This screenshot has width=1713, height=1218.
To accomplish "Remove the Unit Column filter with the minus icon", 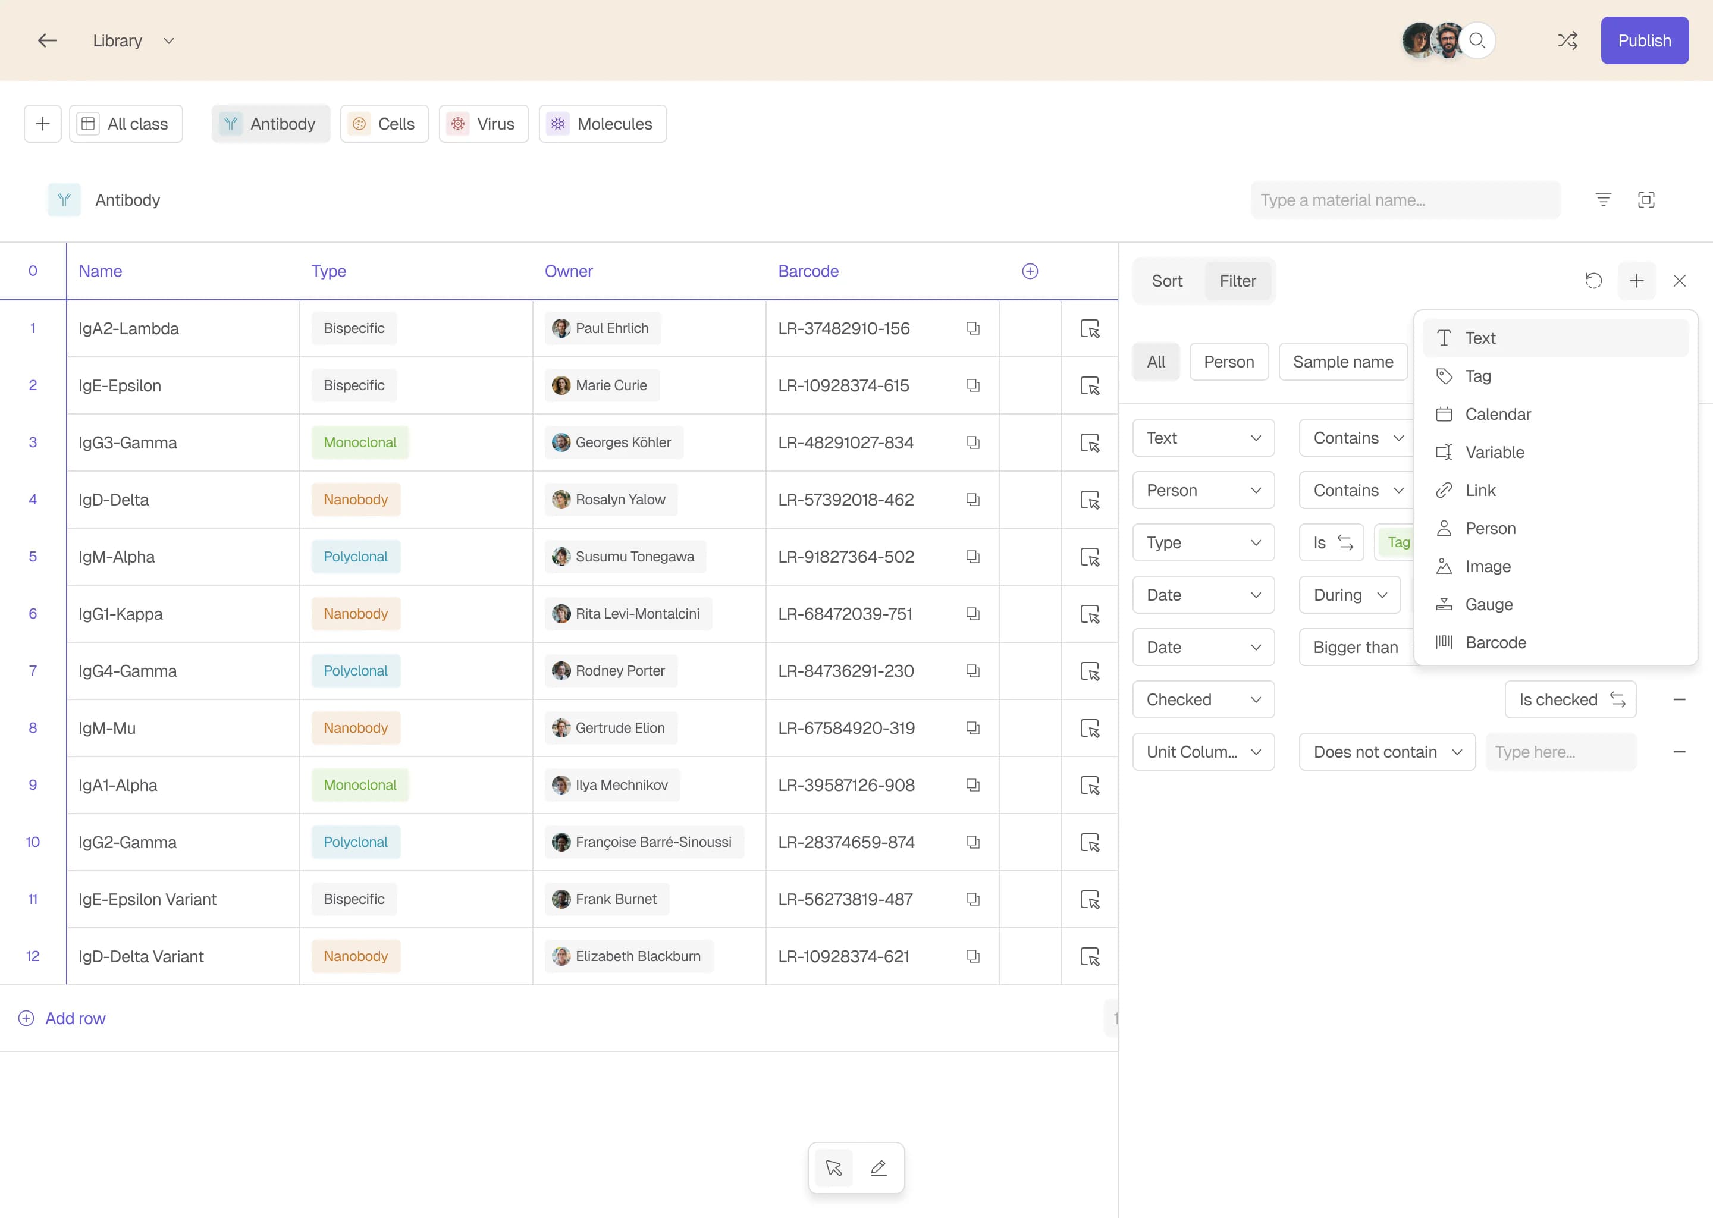I will [1679, 752].
